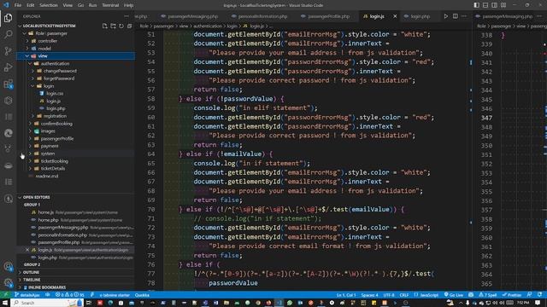Toggle the bottom panel layout button
The width and height of the screenshot is (547, 307).
pos(485,5)
